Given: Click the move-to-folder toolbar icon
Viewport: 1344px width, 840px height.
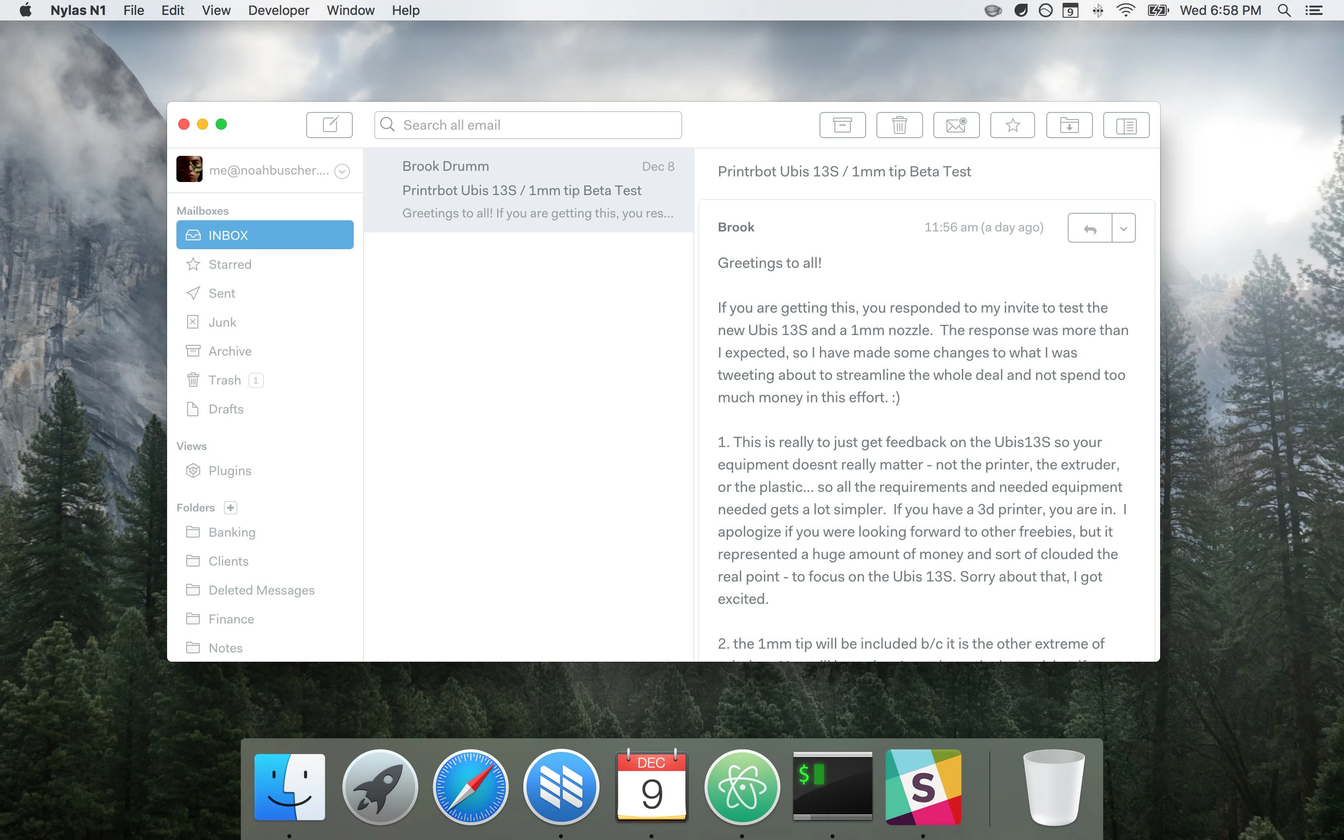Looking at the screenshot, I should 1069,125.
